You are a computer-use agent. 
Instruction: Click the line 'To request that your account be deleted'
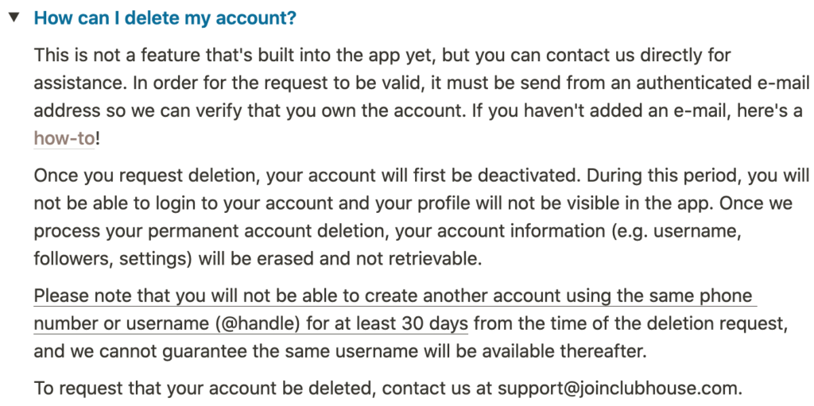point(388,389)
